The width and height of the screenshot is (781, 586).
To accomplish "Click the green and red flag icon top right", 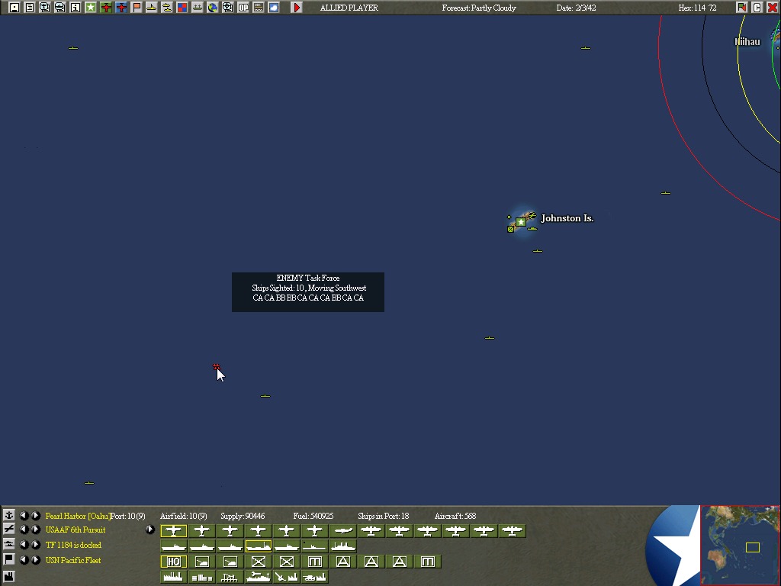I will pos(741,8).
